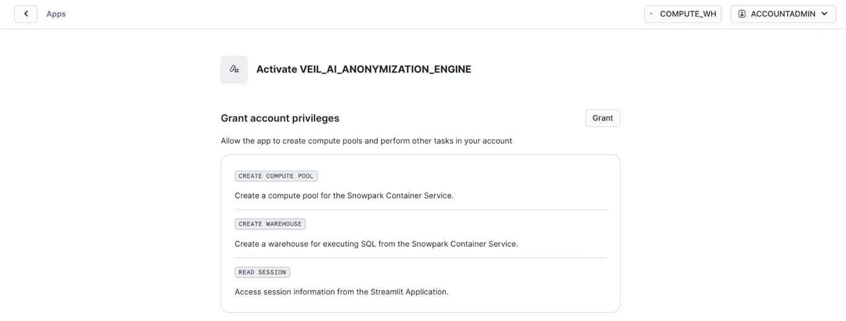Click the role badge icon next to ACCOUNTADMIN

tap(742, 14)
